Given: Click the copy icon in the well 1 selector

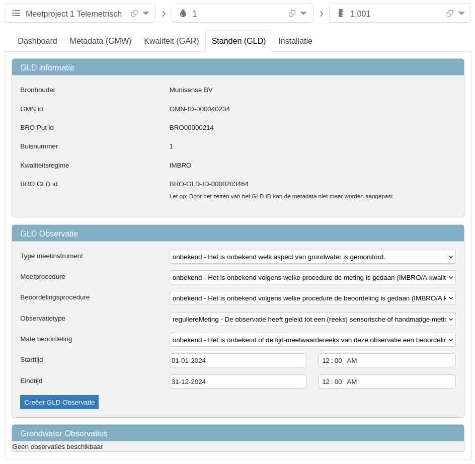Looking at the screenshot, I should [292, 14].
